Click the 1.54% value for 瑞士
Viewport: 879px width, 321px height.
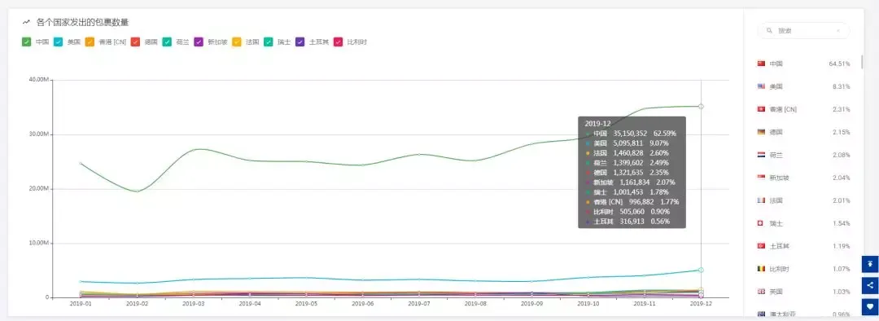coord(842,223)
